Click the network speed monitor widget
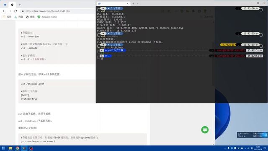This screenshot has height=151, width=268. pos(252,135)
